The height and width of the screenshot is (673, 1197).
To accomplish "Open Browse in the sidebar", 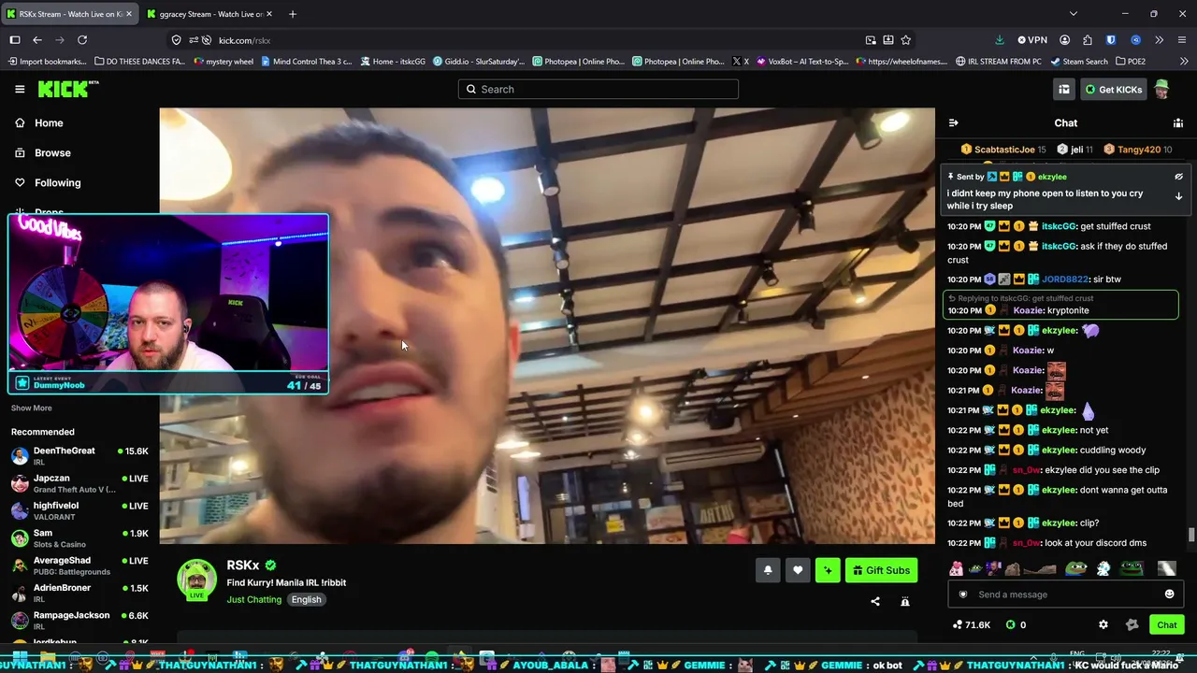I will [52, 152].
